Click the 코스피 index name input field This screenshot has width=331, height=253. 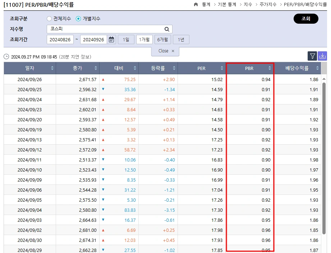pos(101,29)
